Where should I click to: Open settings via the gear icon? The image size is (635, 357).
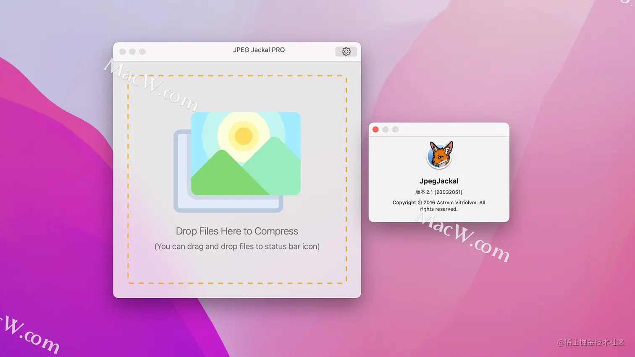pos(346,52)
